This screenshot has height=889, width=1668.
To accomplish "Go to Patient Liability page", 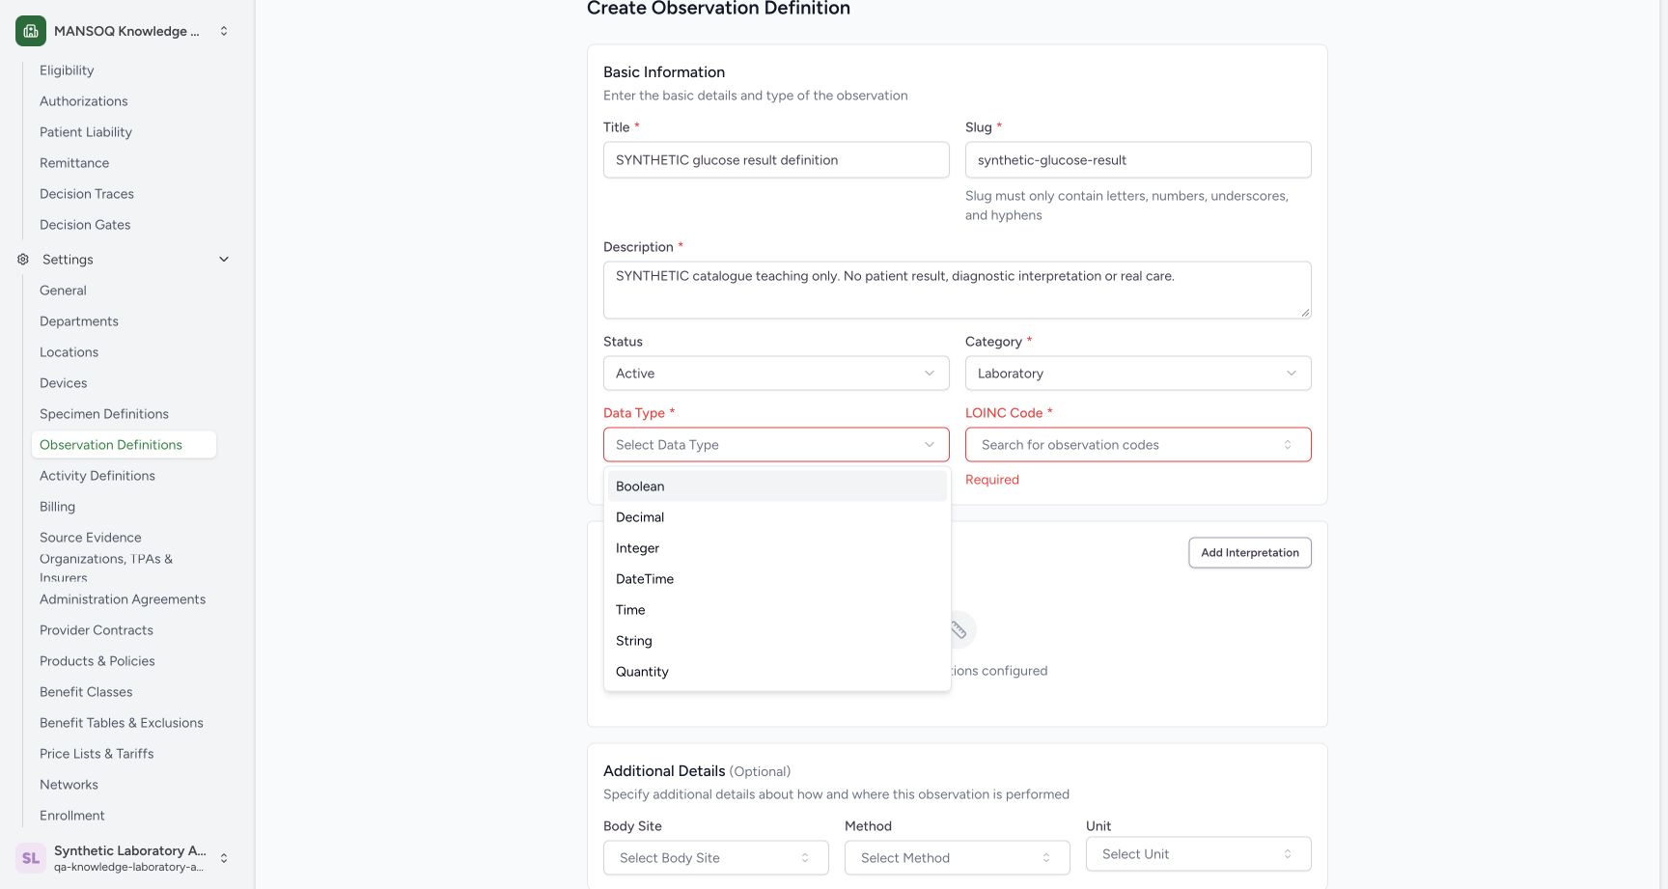I will [124, 132].
